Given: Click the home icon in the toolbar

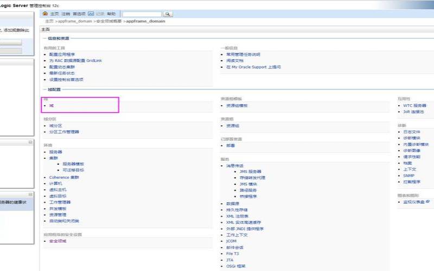Looking at the screenshot, I should pos(46,14).
